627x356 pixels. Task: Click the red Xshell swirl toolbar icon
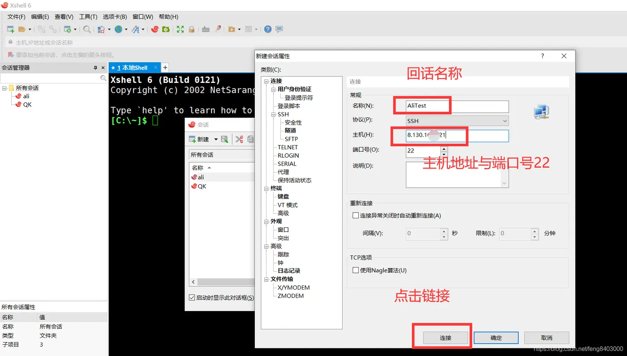(155, 29)
